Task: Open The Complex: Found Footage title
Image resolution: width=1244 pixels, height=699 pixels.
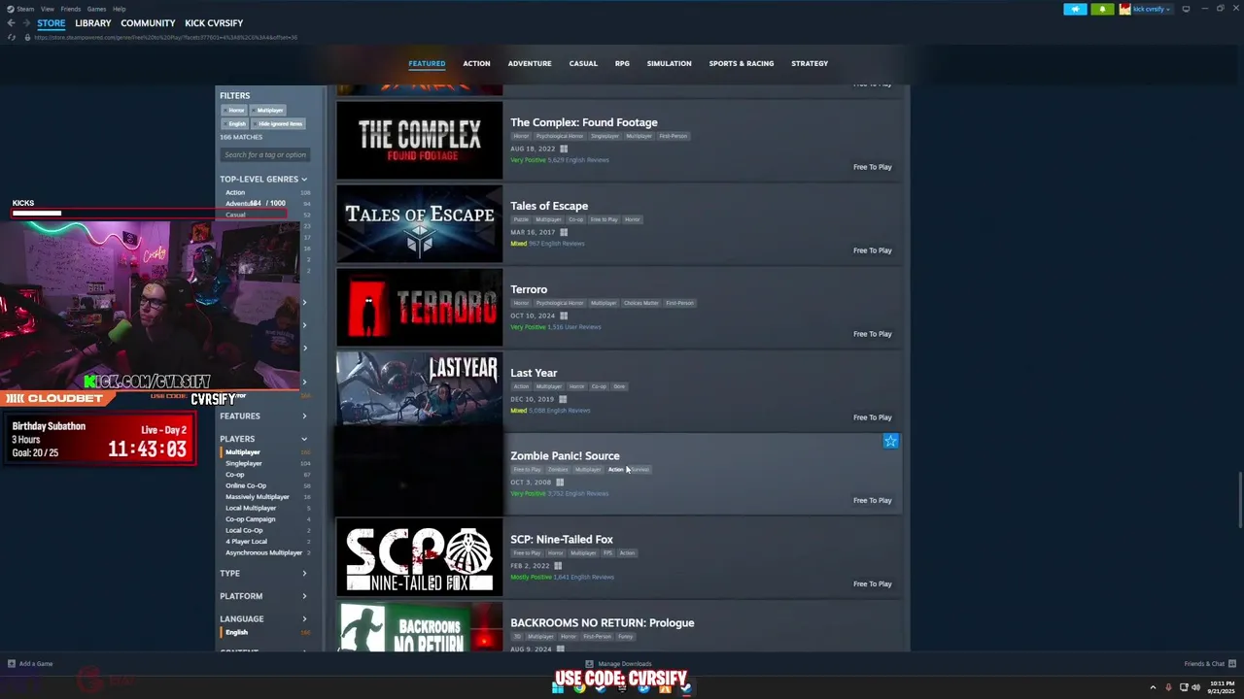Action: [x=584, y=122]
